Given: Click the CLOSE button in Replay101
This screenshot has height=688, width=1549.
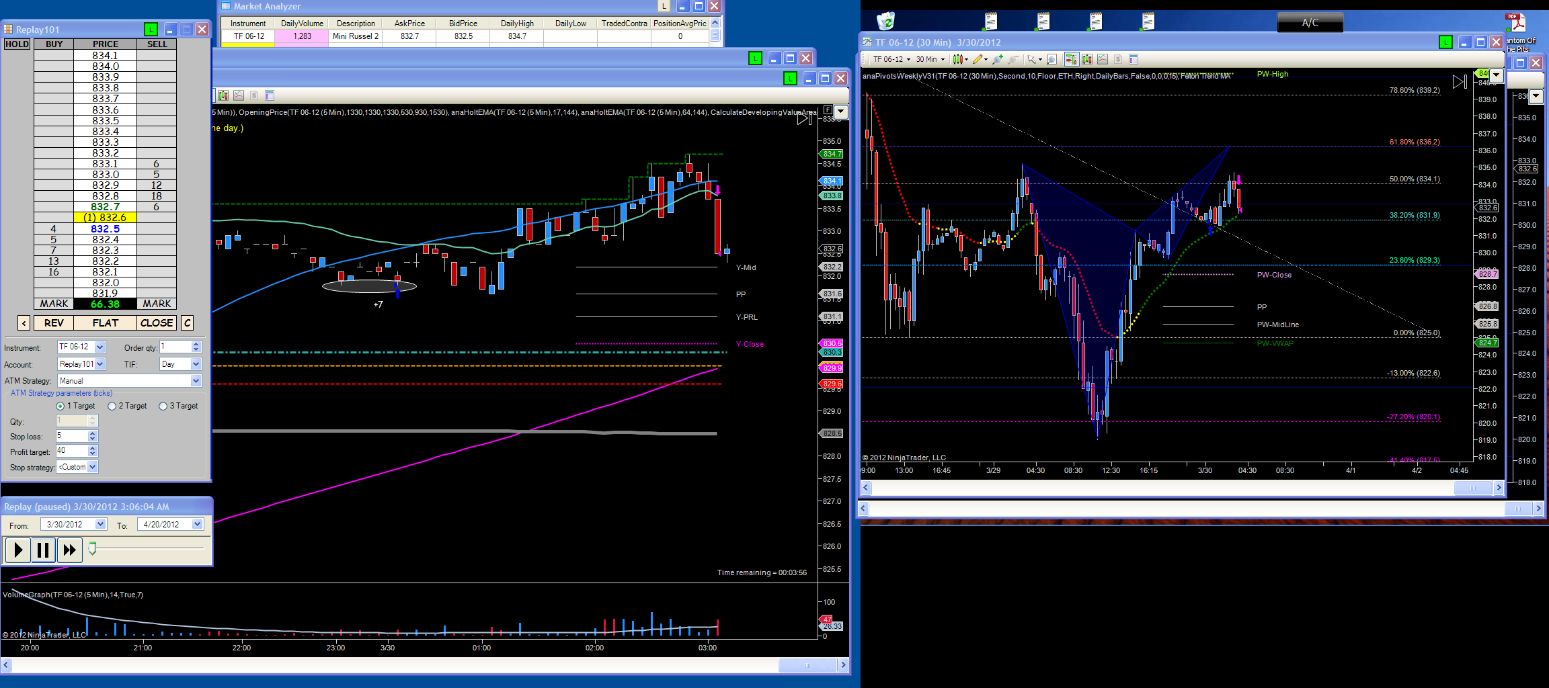Looking at the screenshot, I should pyautogui.click(x=157, y=323).
